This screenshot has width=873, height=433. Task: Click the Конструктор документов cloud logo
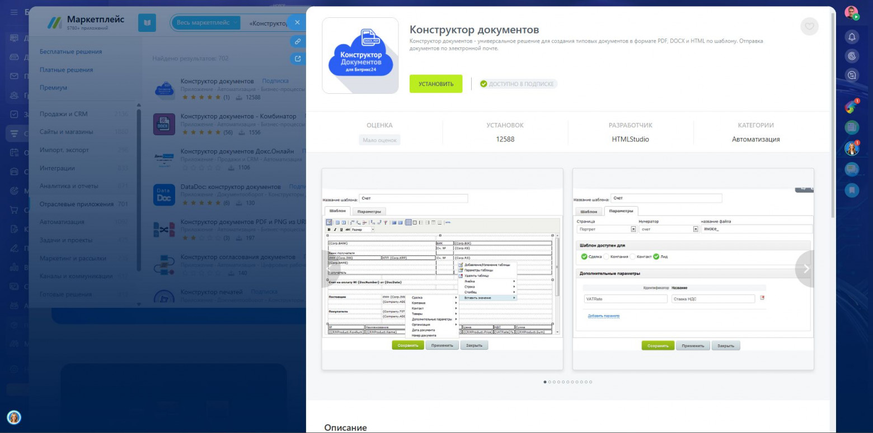(x=360, y=55)
